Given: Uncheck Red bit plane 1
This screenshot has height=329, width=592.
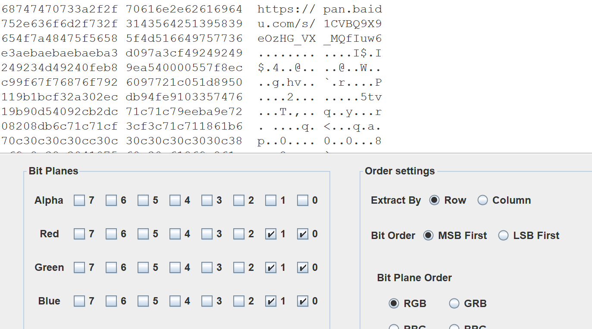Looking at the screenshot, I should 271,234.
